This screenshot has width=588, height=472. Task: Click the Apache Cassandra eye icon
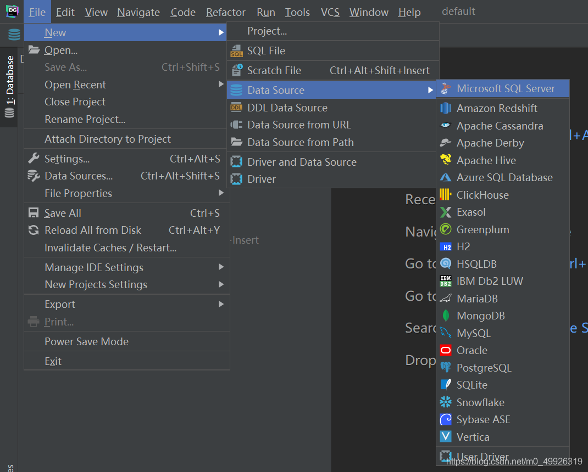[446, 126]
